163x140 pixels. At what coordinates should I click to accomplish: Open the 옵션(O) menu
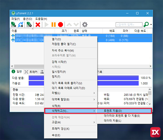(x=28, y=19)
